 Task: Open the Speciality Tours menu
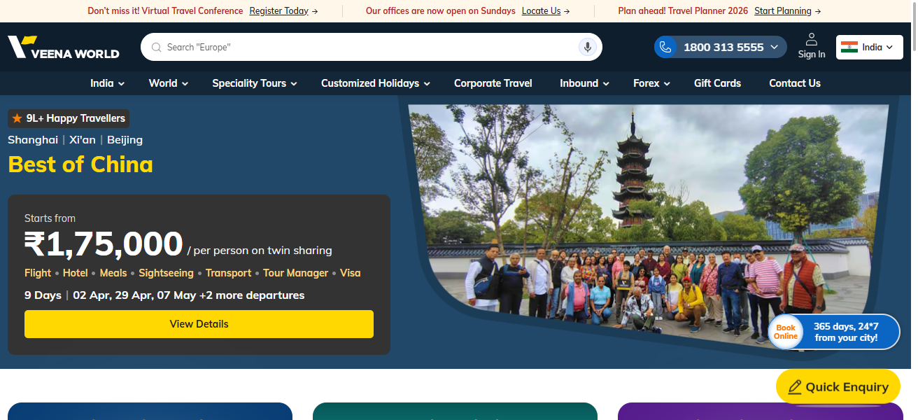pos(255,83)
